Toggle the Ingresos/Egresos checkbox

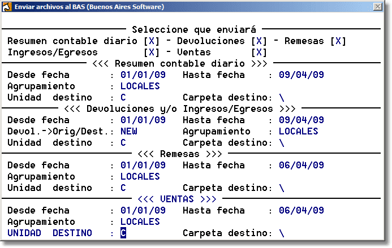coord(152,53)
